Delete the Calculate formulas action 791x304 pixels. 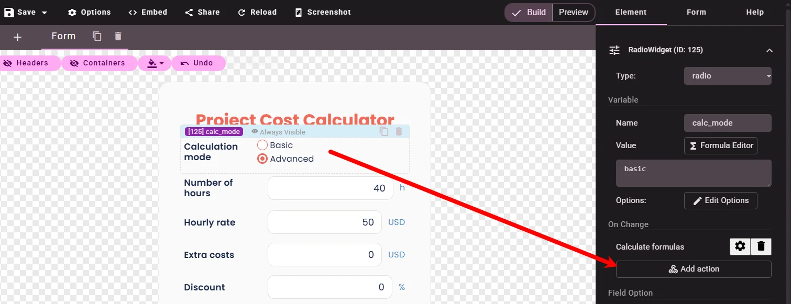[x=761, y=246]
